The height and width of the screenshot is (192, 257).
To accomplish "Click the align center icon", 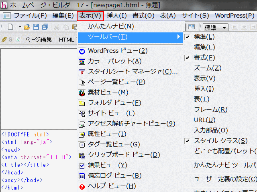I will (244, 27).
